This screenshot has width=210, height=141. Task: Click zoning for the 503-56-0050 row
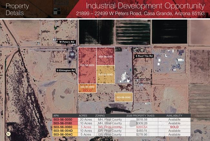coord(110,120)
